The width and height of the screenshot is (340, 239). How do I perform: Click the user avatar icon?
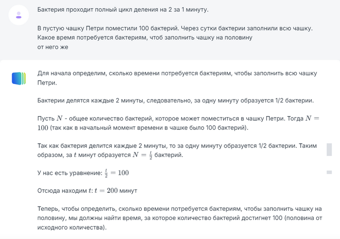pyautogui.click(x=18, y=15)
